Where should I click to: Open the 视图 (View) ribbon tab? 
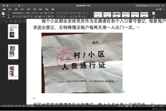tap(53, 9)
